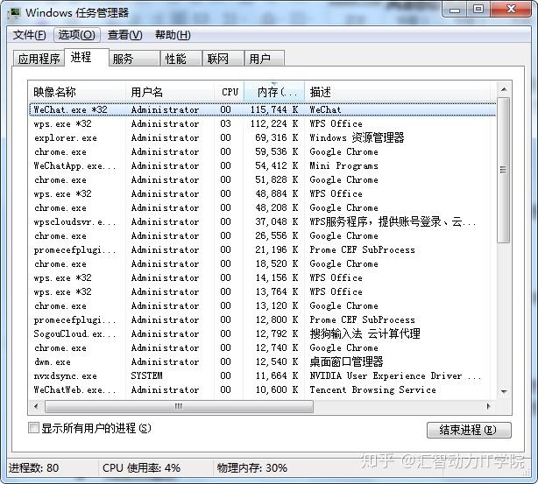The width and height of the screenshot is (538, 484).
Task: Open the 帮助(H) menu
Action: click(x=173, y=35)
